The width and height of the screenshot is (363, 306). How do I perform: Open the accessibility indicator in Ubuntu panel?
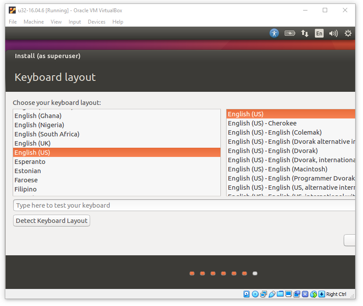(274, 33)
